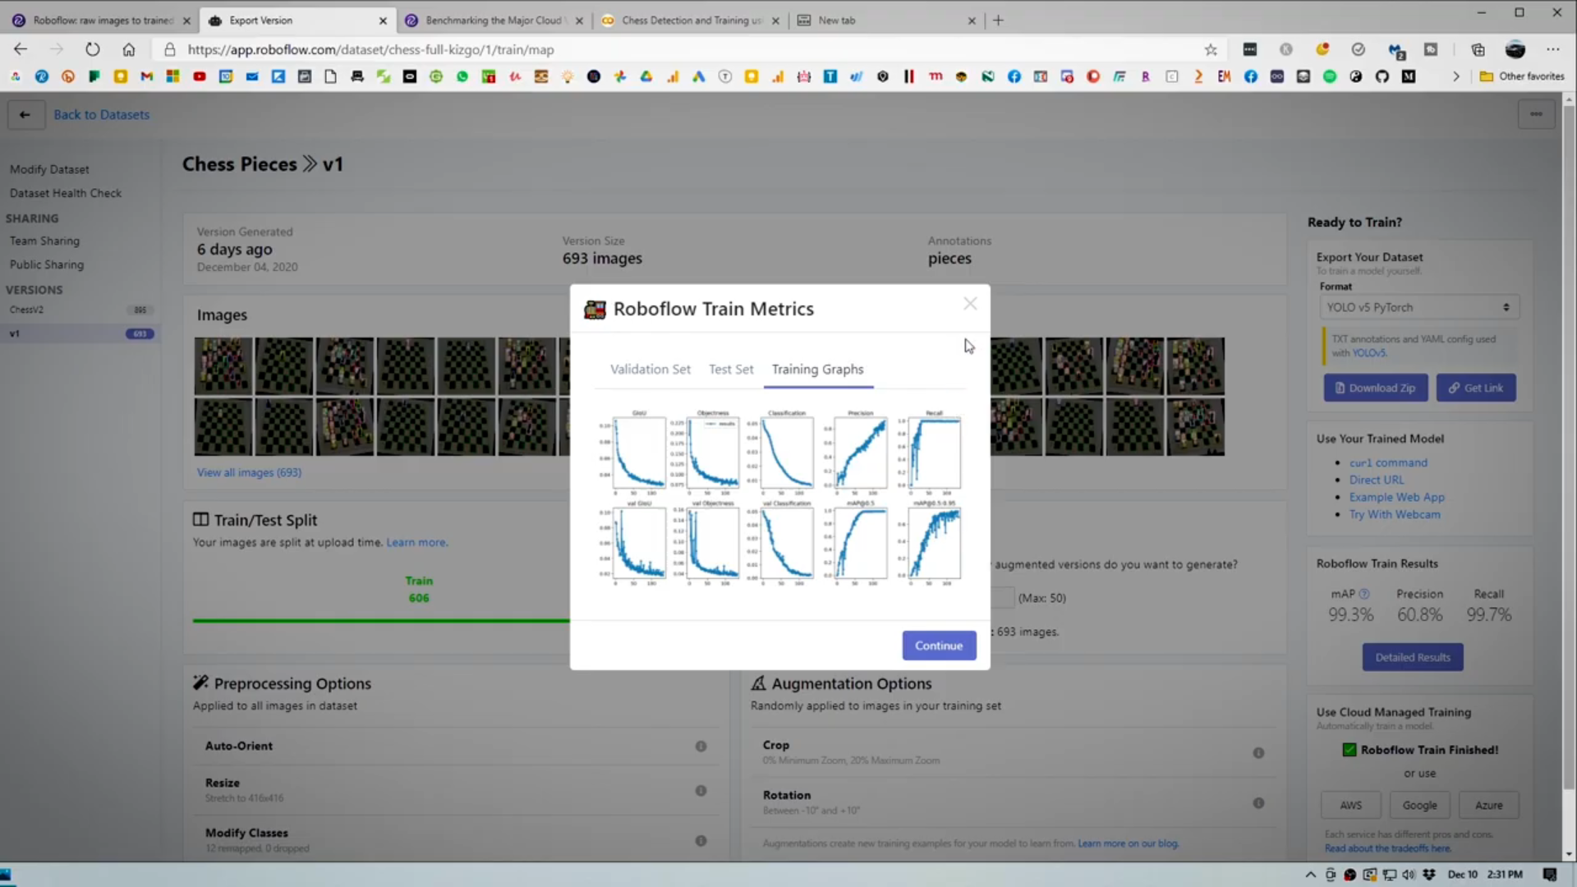Click the Continue button
The height and width of the screenshot is (887, 1577).
click(x=939, y=646)
